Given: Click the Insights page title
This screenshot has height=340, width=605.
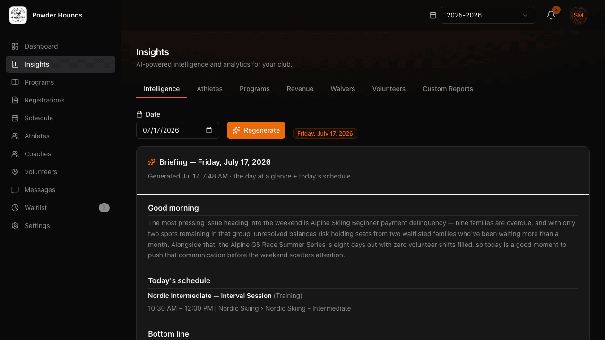Looking at the screenshot, I should pos(153,52).
